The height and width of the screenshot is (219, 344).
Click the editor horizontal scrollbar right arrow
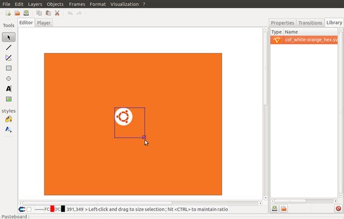(x=260, y=203)
